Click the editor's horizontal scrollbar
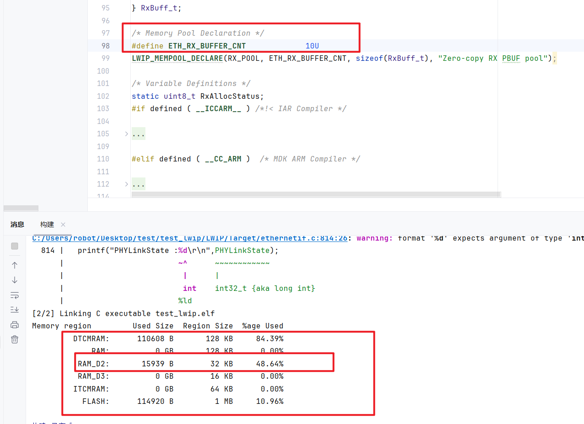584x424 pixels. click(316, 194)
